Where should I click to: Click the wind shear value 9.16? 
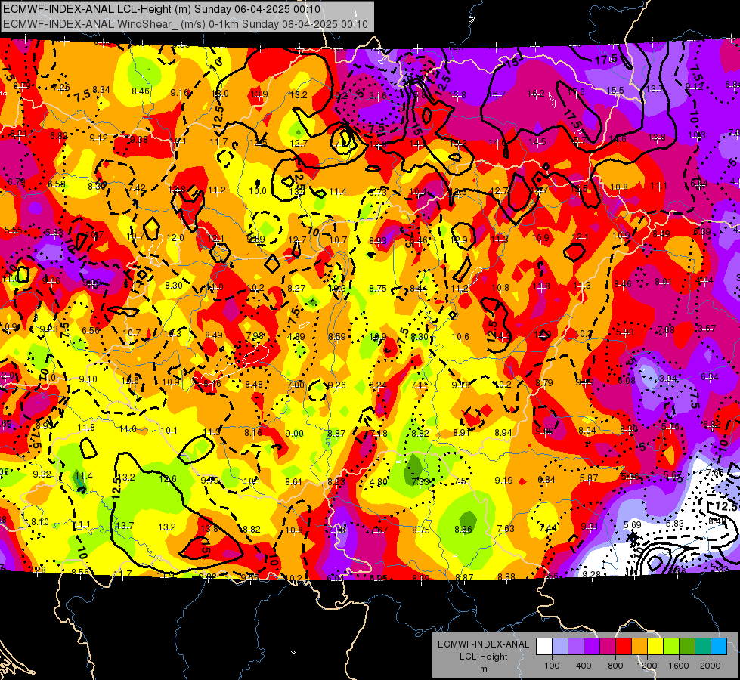tap(180, 93)
